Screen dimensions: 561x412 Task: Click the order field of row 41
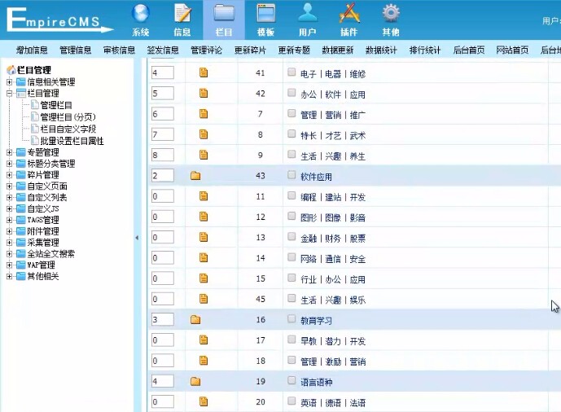(162, 72)
